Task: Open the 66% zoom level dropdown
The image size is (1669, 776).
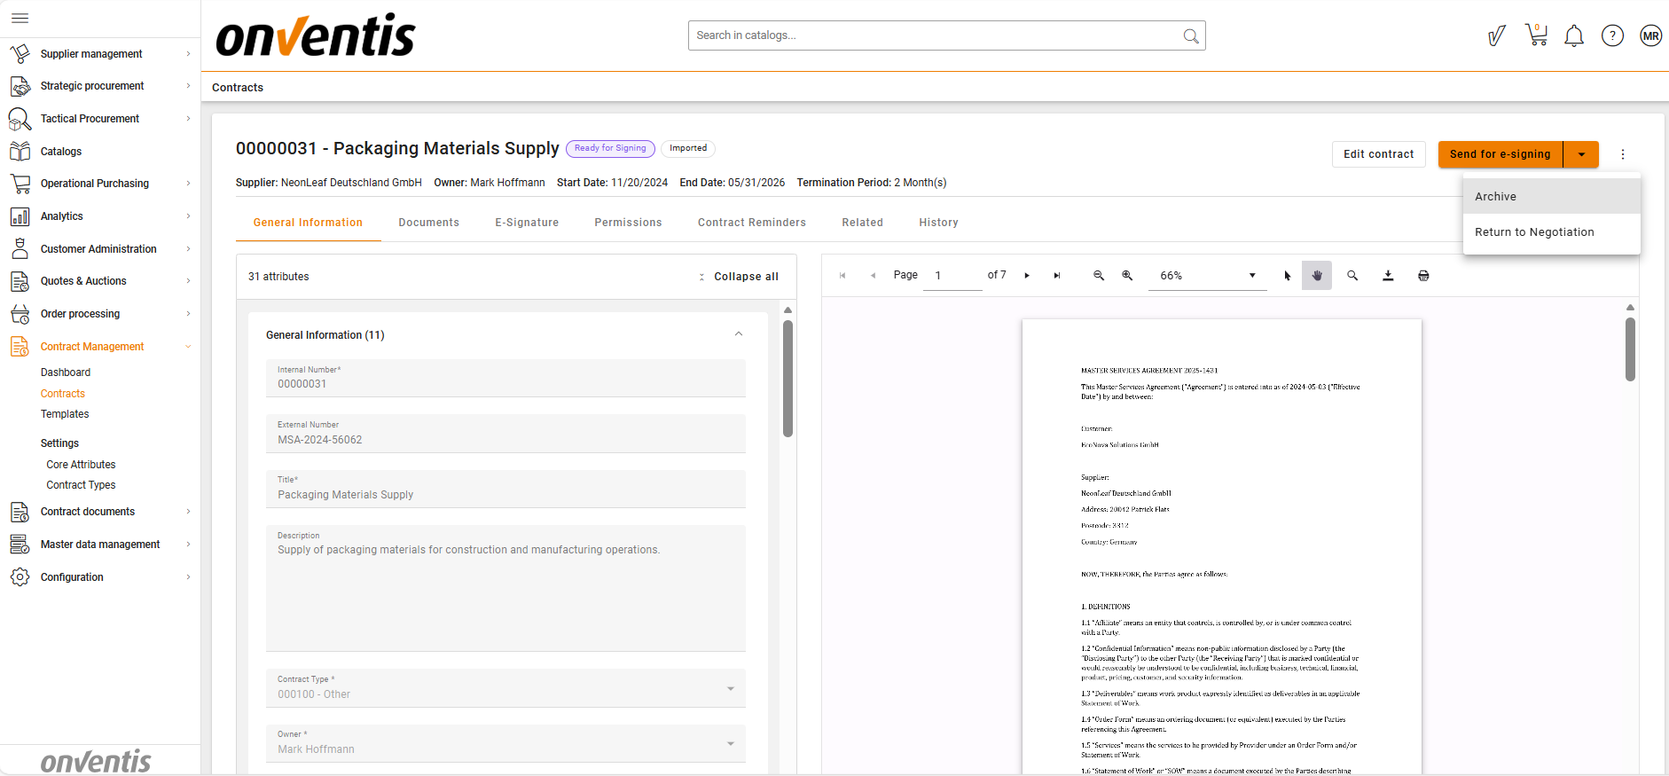Action: (x=1207, y=276)
